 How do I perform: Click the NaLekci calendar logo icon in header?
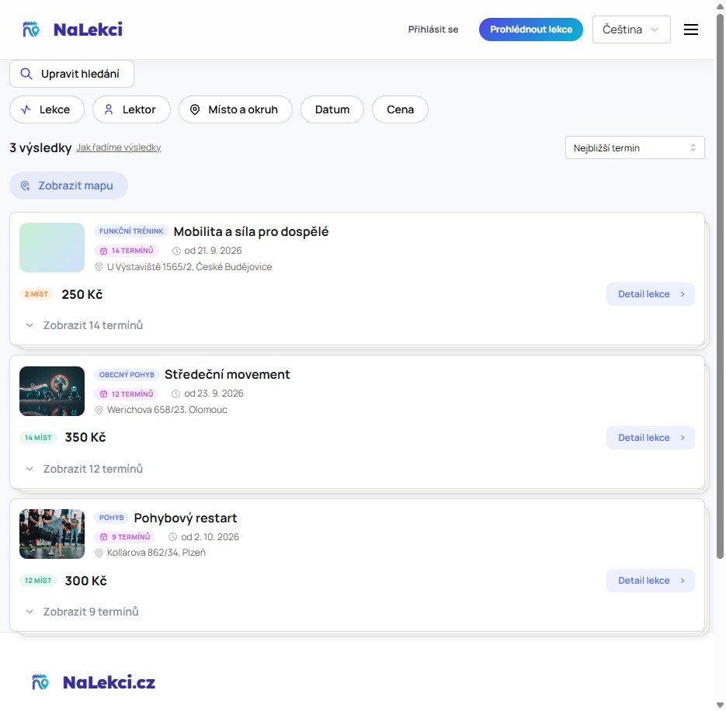pyautogui.click(x=31, y=29)
